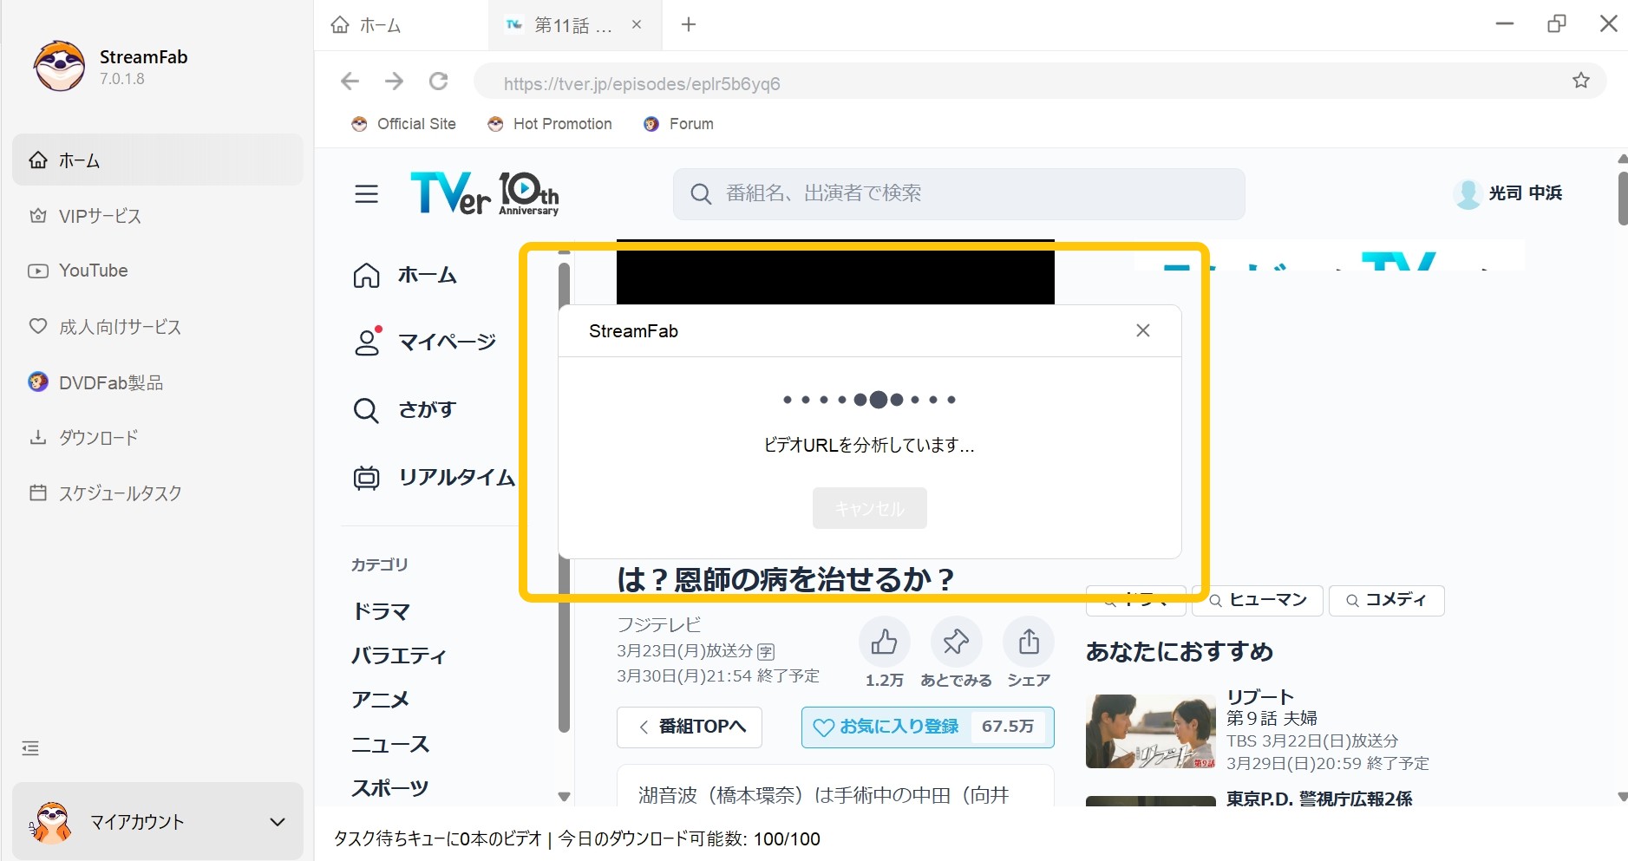Viewport: 1628px width, 861px height.
Task: Open the DVDFab製品 section
Action: tap(111, 382)
